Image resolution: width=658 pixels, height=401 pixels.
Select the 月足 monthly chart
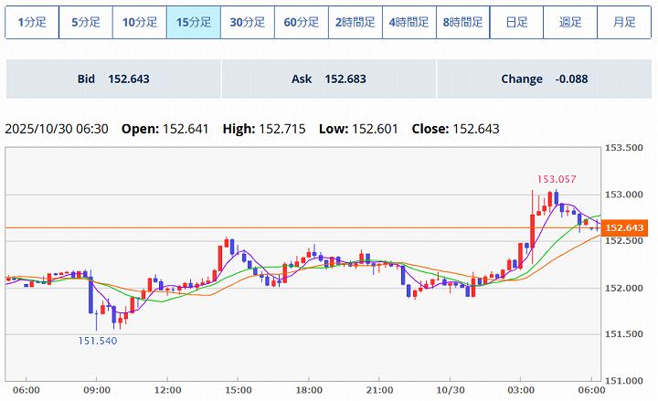pyautogui.click(x=624, y=22)
